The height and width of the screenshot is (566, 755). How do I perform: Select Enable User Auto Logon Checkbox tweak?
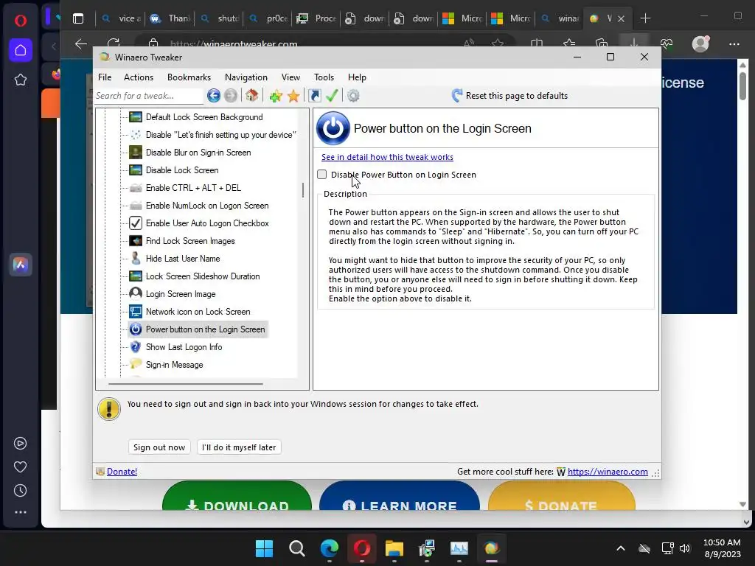tap(199, 223)
